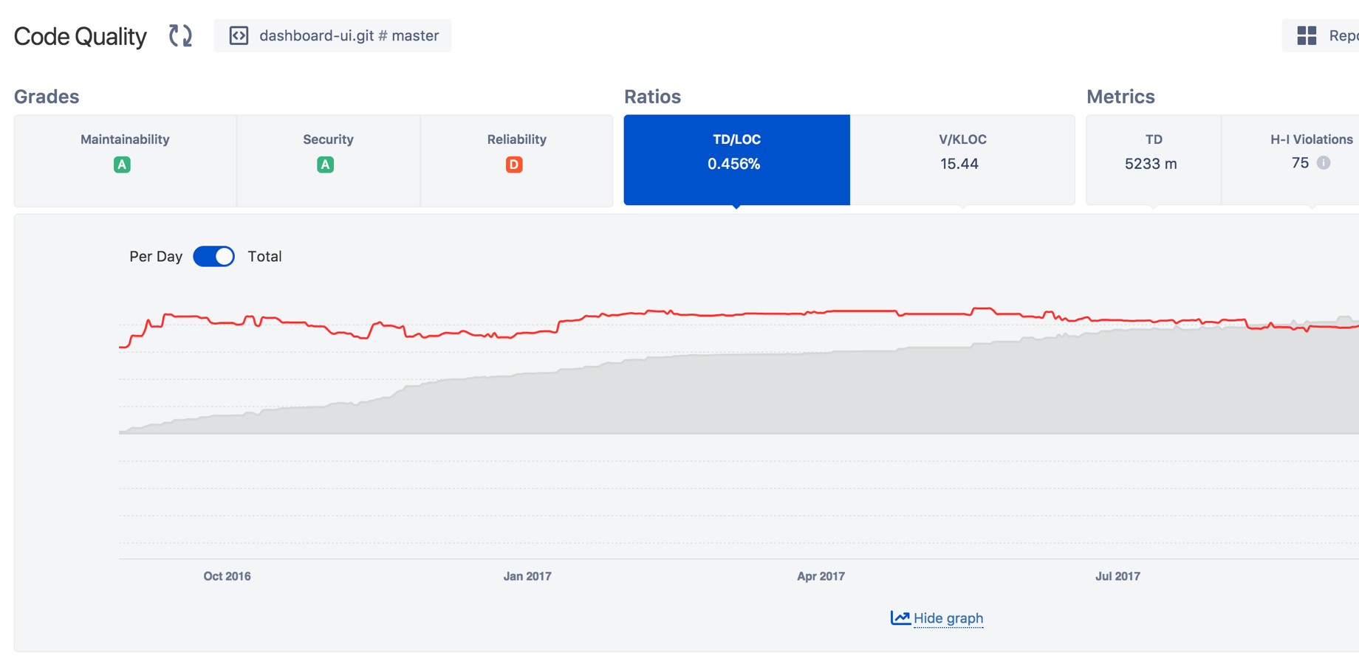Click the 0.456% ratio value
Image resolution: width=1359 pixels, height=664 pixels.
(733, 164)
